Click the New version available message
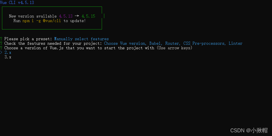 pyautogui.click(x=33, y=16)
